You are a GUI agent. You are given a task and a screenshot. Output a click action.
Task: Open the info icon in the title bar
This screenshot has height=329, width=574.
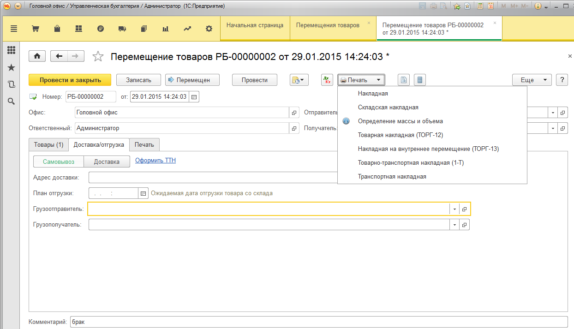pos(538,6)
